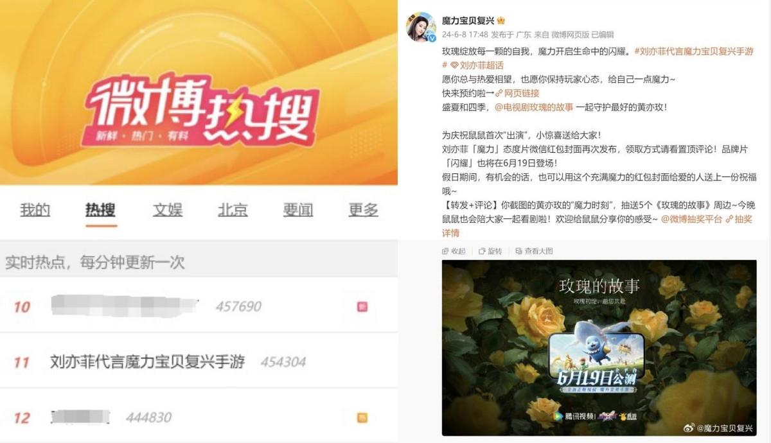Switch to the 文娱 tab
The width and height of the screenshot is (771, 443).
[x=168, y=209]
